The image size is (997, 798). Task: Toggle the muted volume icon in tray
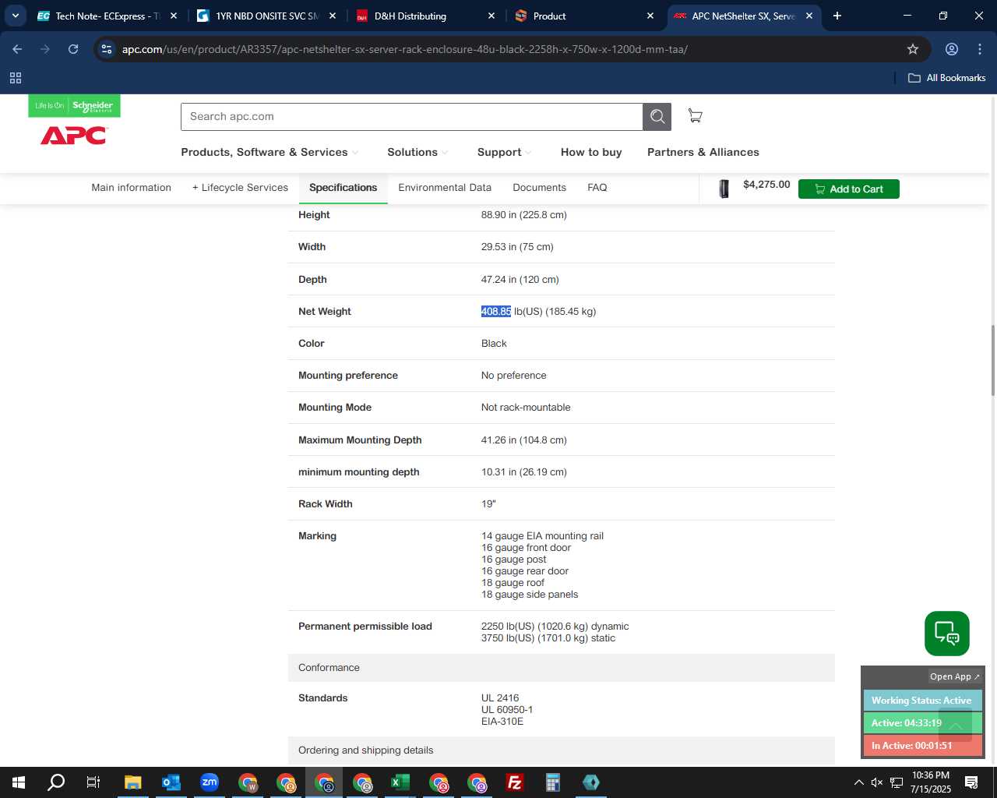pos(877,782)
